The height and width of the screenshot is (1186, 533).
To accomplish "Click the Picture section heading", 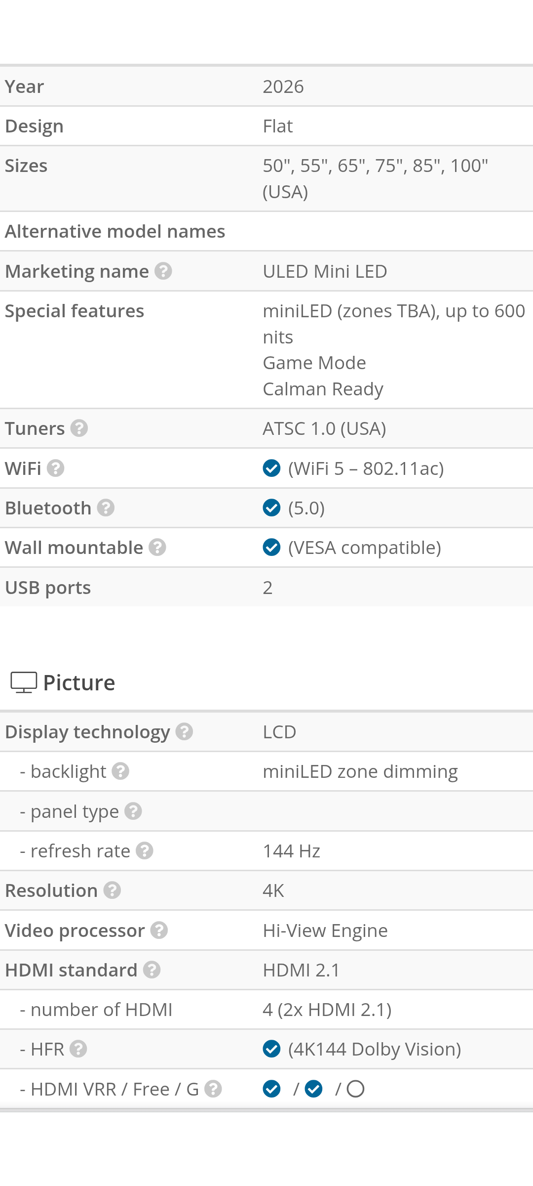I will (x=79, y=682).
